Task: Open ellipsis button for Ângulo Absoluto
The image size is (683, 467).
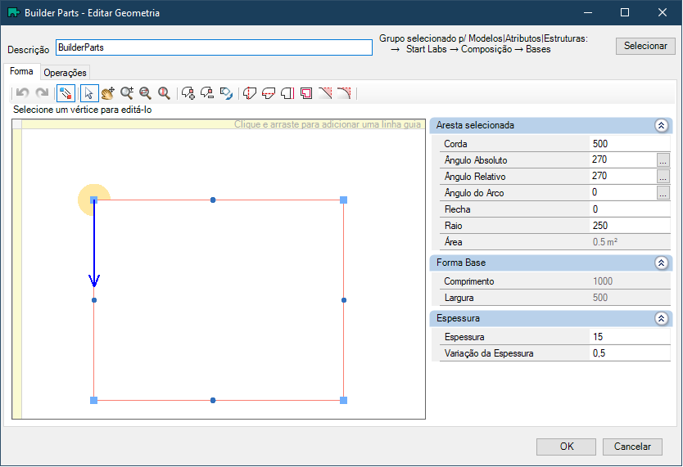Action: click(x=663, y=160)
